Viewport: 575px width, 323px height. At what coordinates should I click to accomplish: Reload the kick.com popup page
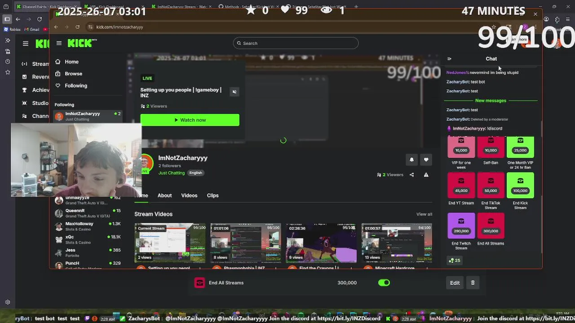coord(77,27)
